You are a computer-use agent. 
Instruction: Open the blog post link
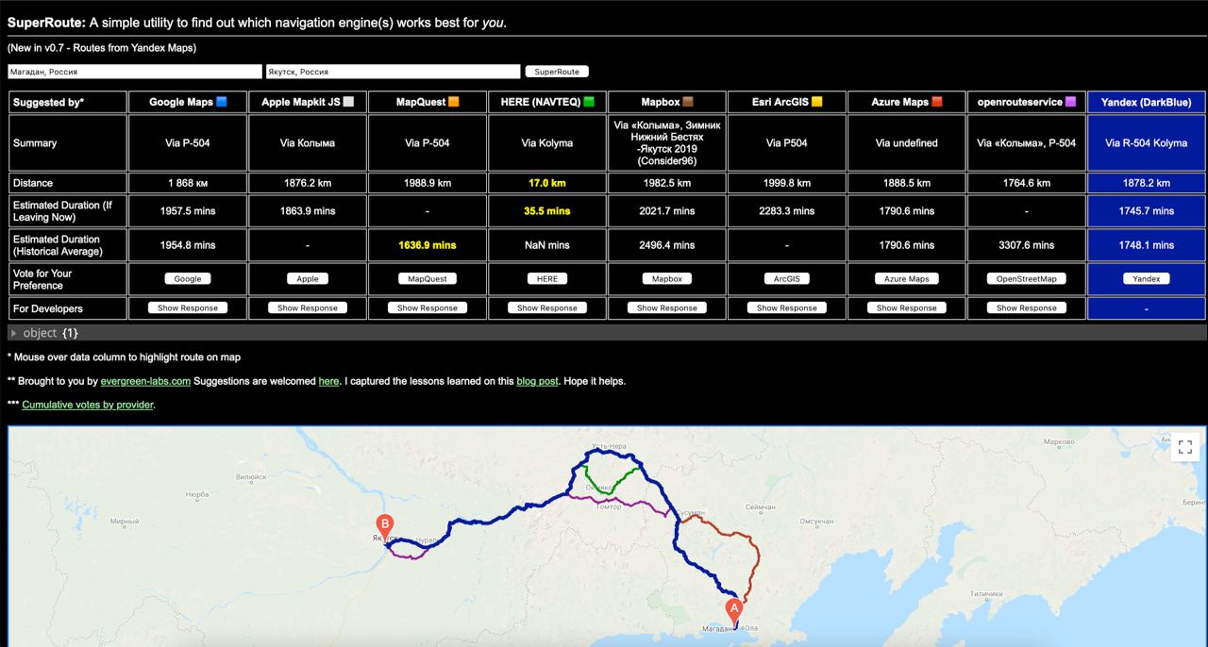click(x=537, y=381)
